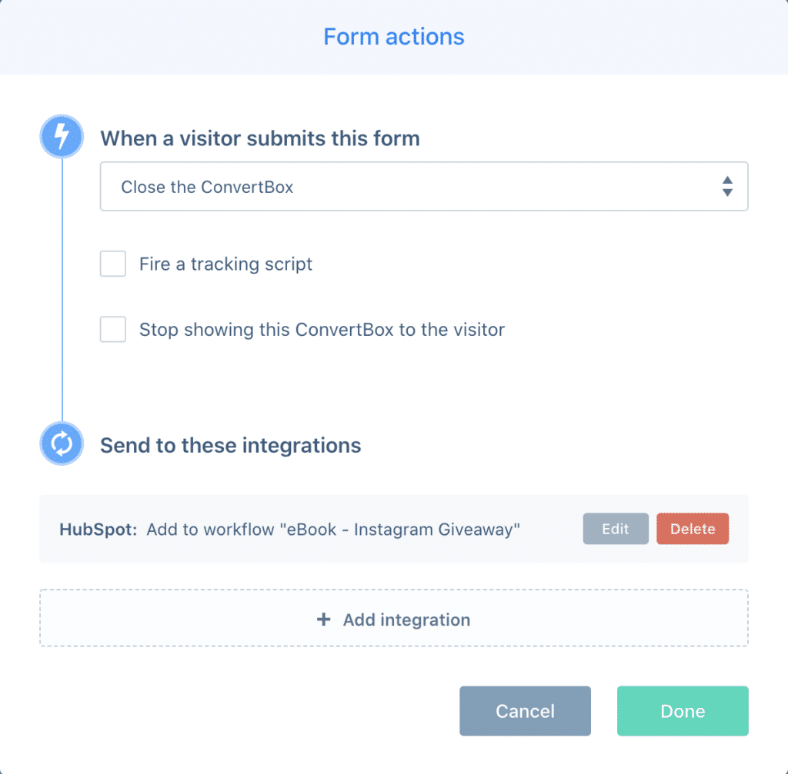Check Stop showing this ConvertBox to visitor
Image resolution: width=788 pixels, height=774 pixels.
pos(112,329)
